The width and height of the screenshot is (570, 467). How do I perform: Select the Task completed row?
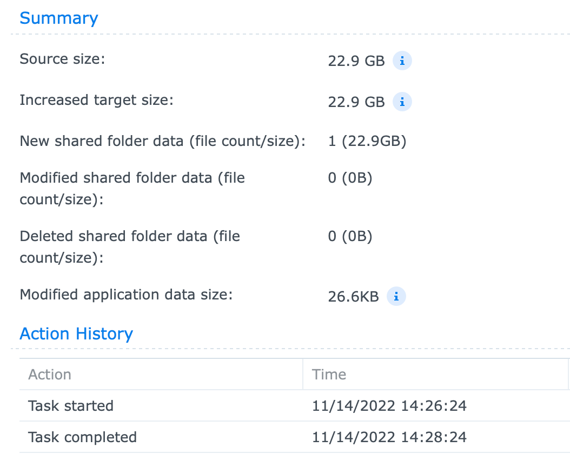[82, 437]
